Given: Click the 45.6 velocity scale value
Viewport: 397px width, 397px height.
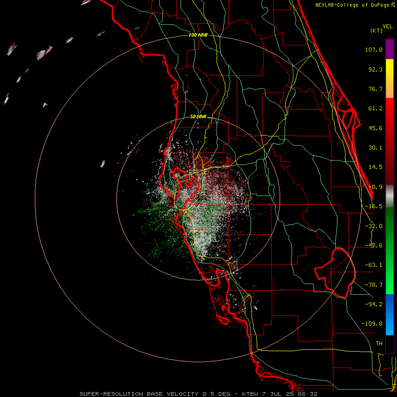Looking at the screenshot, I should [375, 128].
